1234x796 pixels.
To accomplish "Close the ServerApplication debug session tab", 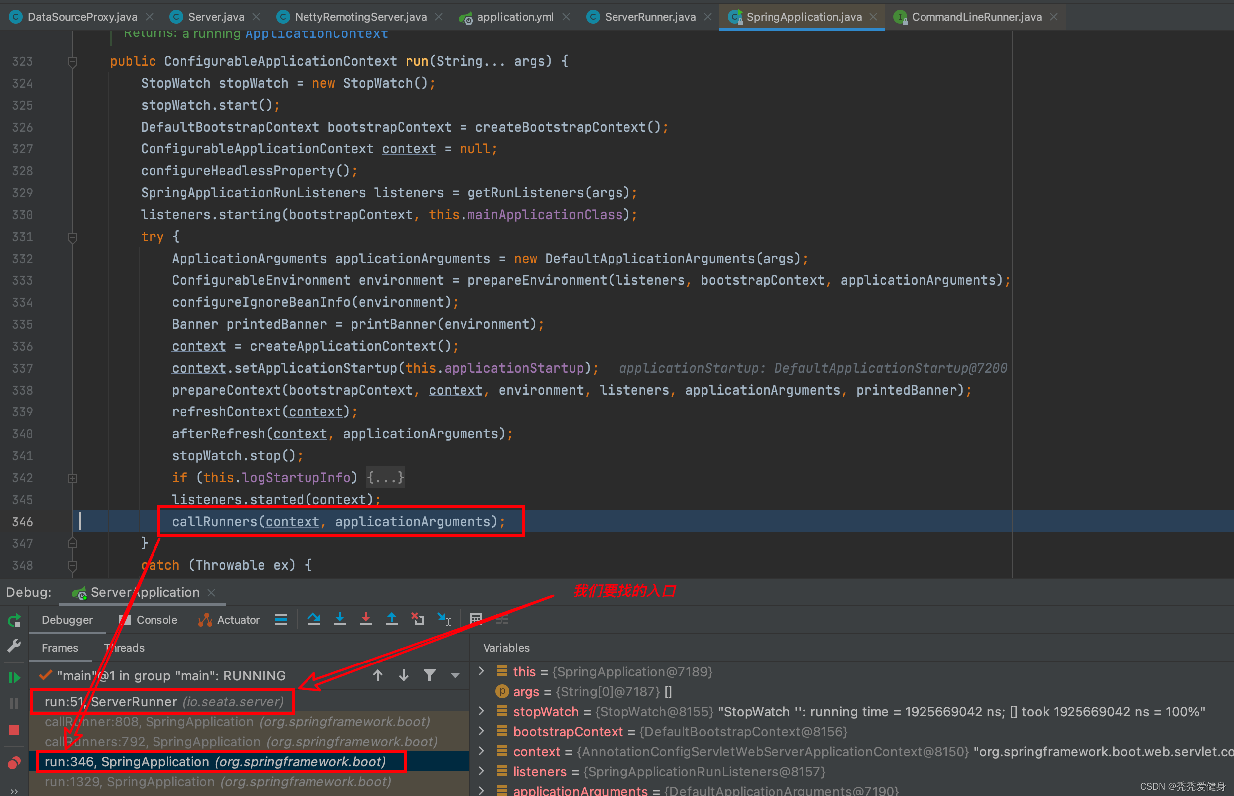I will [211, 592].
